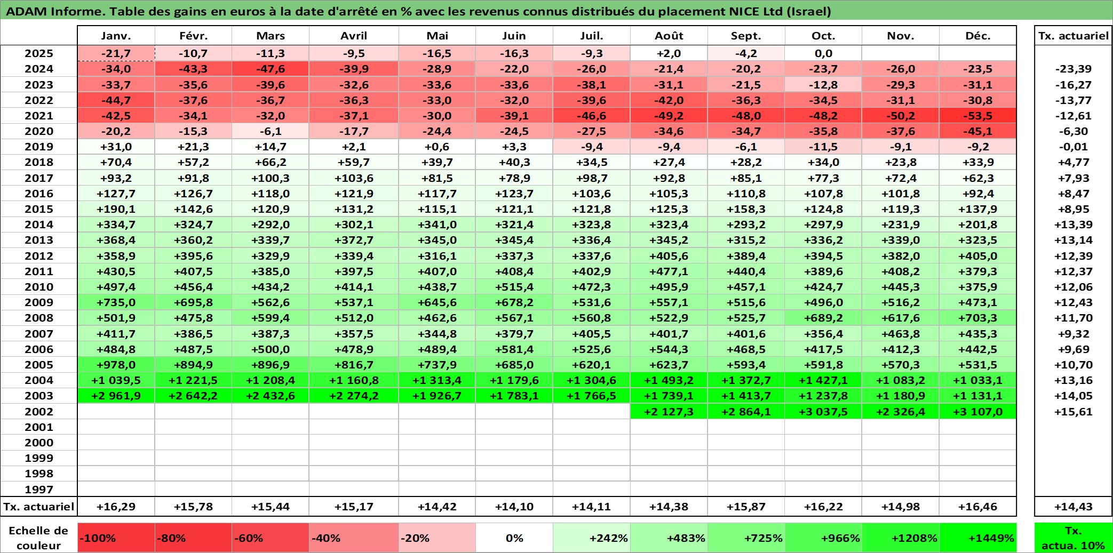Select the 2019 year row label
Viewport: 1113px width, 553px height.
39,147
